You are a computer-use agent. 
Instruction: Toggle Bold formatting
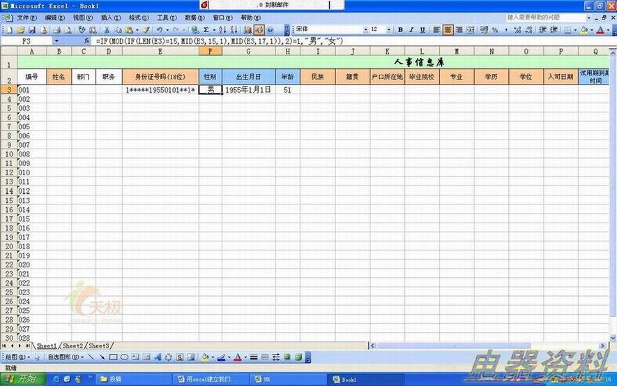click(400, 30)
